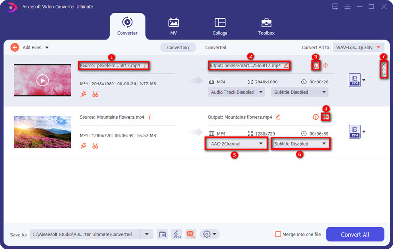393x249 pixels.
Task: Edit media info for Mountains flowers output
Action: (x=316, y=117)
